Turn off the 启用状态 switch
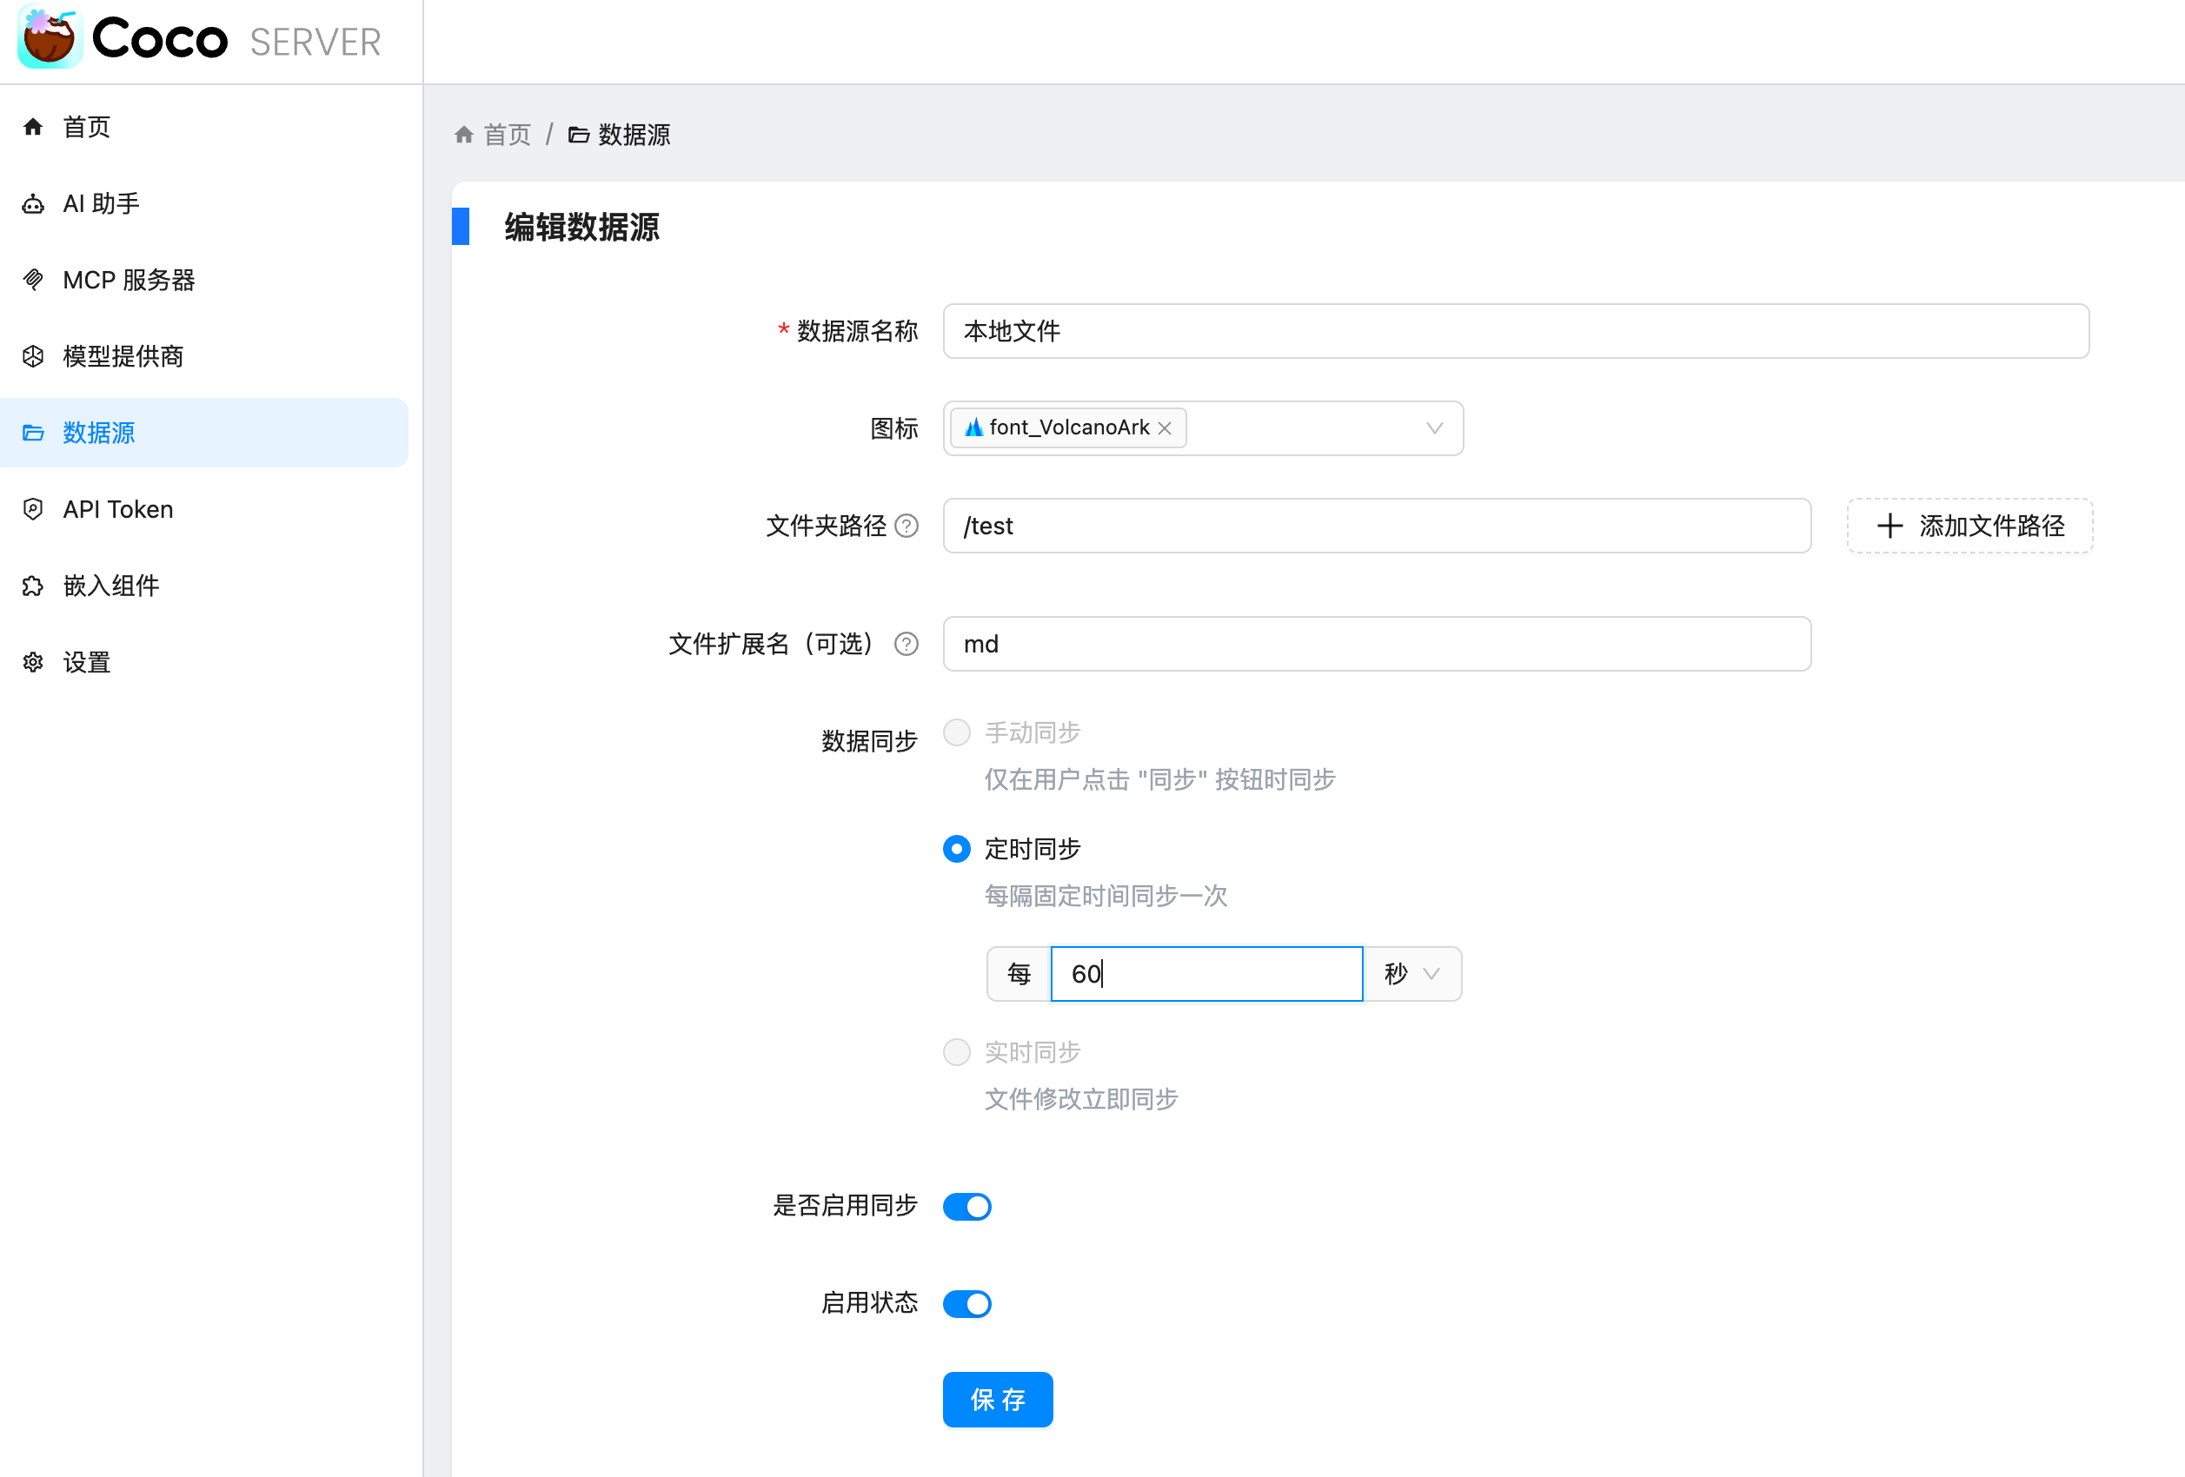 coord(967,1303)
